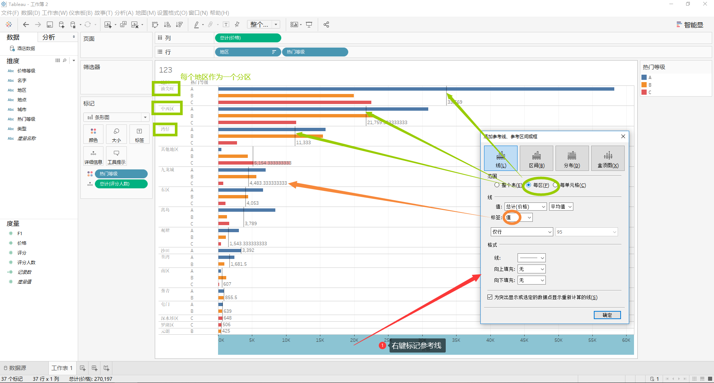Viewport: 714px width, 383px height.
Task: Pause auto updates of the data source
Action: (x=73, y=25)
